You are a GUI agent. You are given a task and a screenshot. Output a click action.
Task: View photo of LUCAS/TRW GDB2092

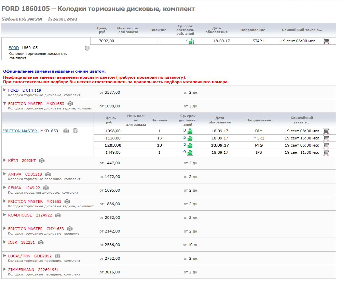58,256
